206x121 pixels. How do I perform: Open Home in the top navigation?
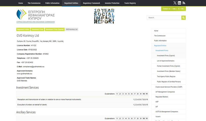pos(21,3)
